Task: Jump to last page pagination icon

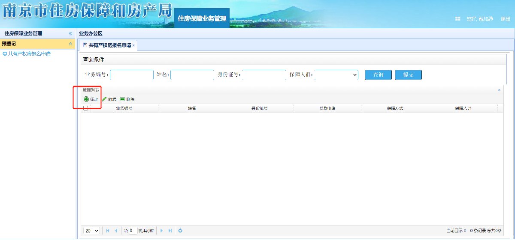Action: click(x=170, y=231)
